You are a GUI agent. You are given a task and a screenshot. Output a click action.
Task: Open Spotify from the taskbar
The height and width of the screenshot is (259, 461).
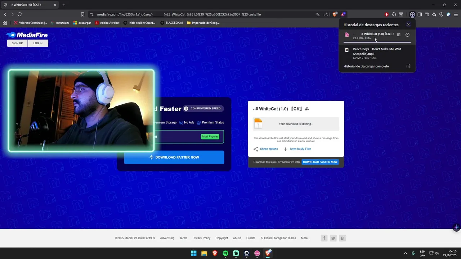(225, 253)
